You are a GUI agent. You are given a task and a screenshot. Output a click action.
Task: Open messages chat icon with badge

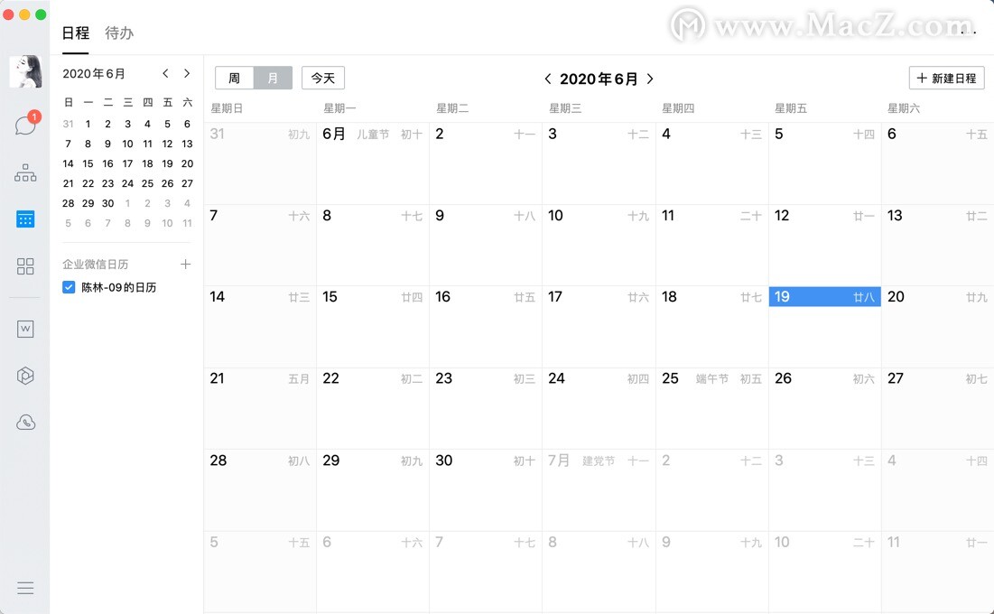(x=26, y=124)
